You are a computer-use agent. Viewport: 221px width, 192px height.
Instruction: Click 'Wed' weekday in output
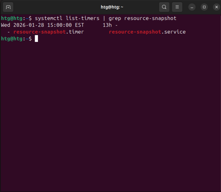pyautogui.click(x=6, y=25)
